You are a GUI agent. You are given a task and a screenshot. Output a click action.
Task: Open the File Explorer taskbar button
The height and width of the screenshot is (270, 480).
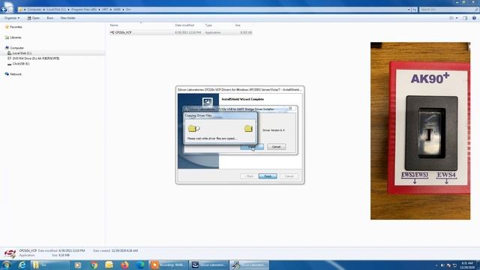[x=50, y=265]
